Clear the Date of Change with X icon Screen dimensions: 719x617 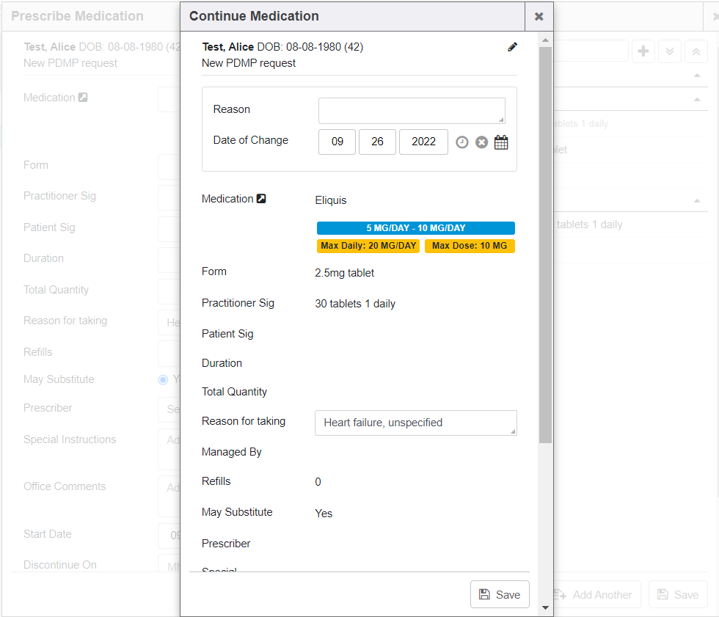[x=481, y=142]
